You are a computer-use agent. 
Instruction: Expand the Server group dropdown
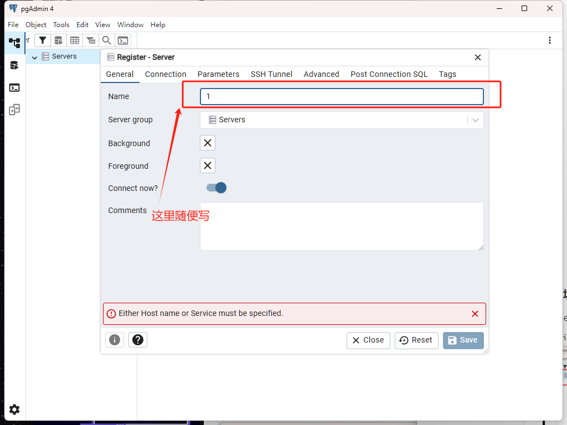(x=475, y=120)
